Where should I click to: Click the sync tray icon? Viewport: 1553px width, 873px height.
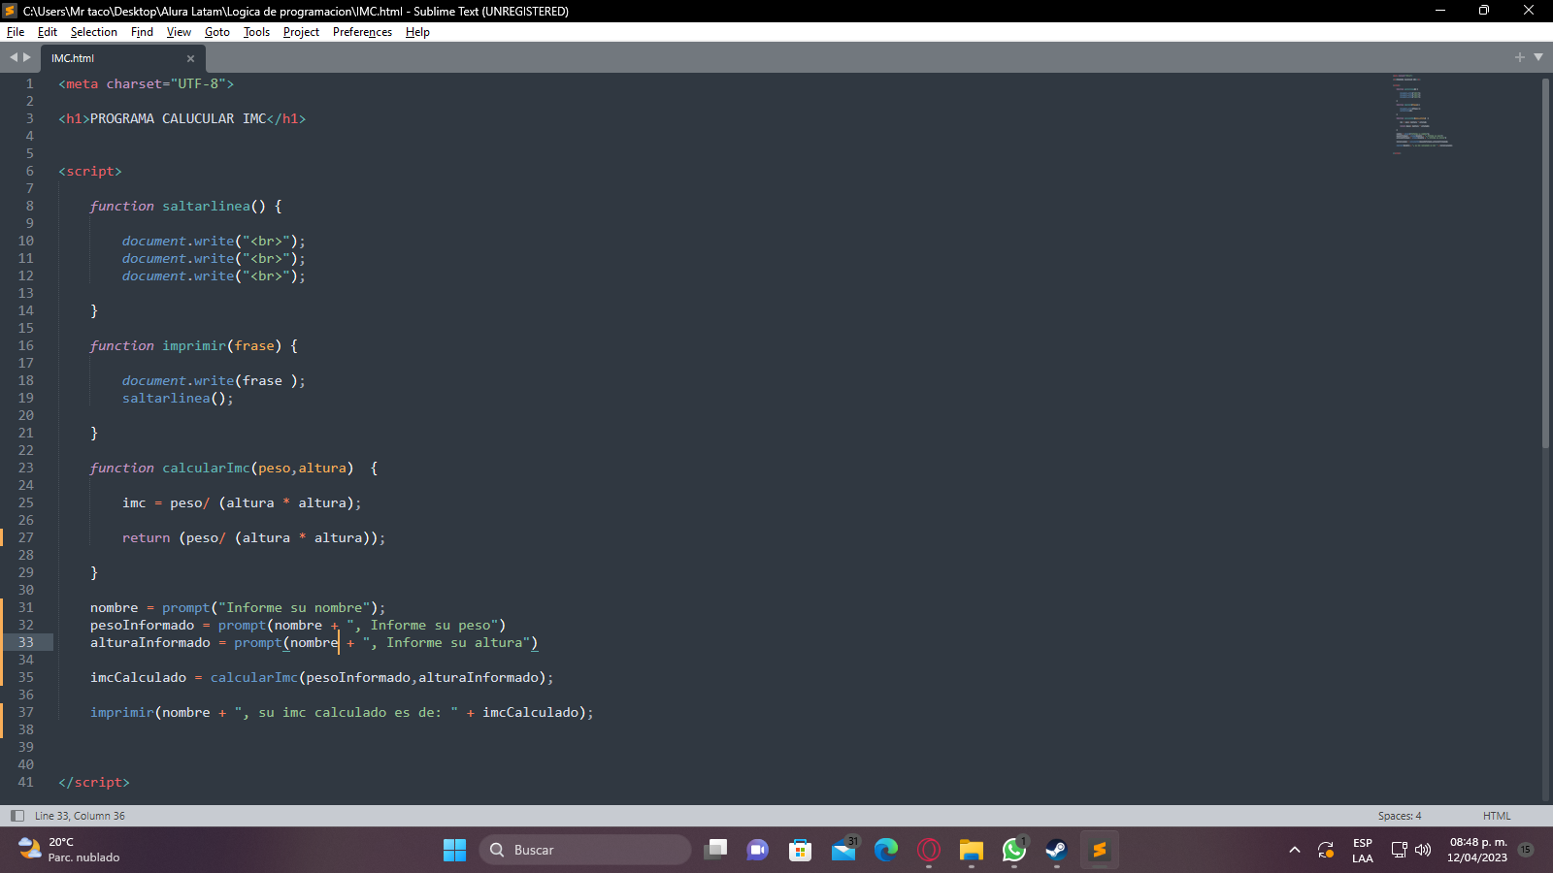point(1326,850)
